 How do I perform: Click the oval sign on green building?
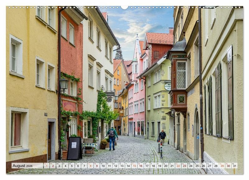[168, 86]
